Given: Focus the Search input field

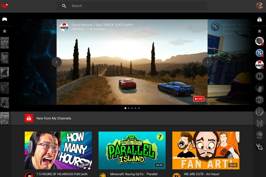Looking at the screenshot, I should click(x=132, y=6).
